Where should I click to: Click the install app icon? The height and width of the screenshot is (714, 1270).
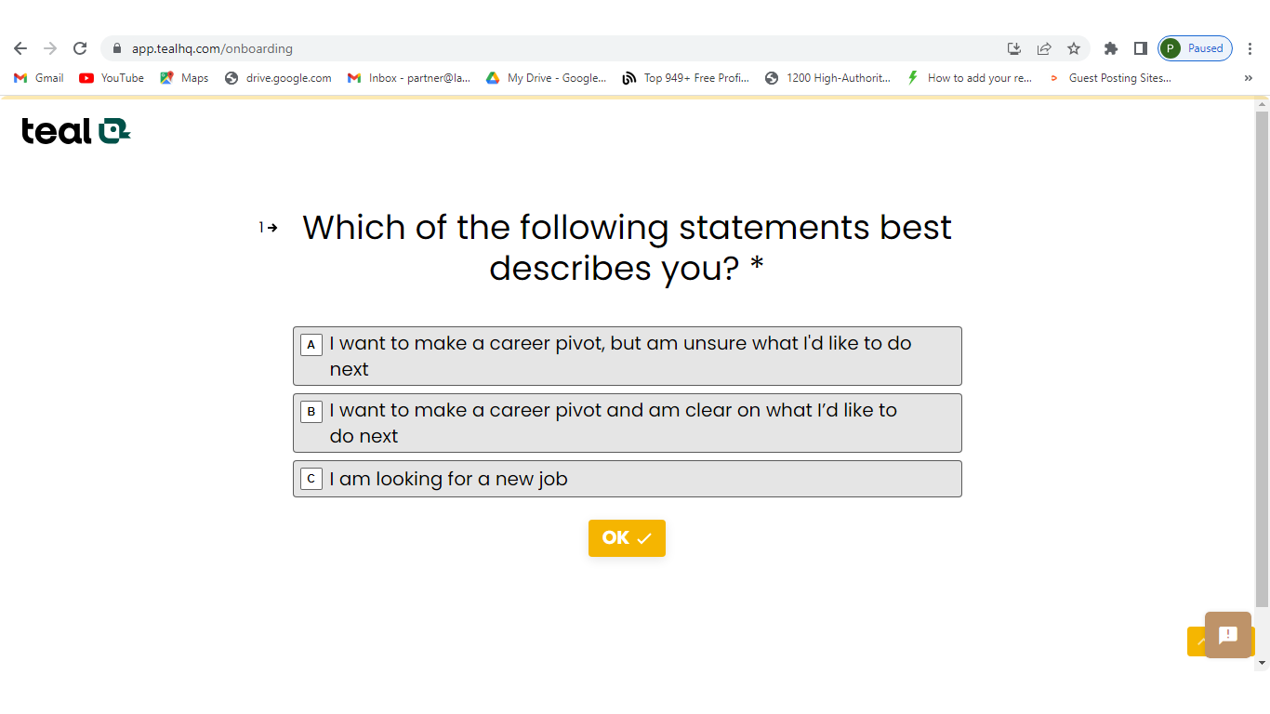pyautogui.click(x=1014, y=48)
